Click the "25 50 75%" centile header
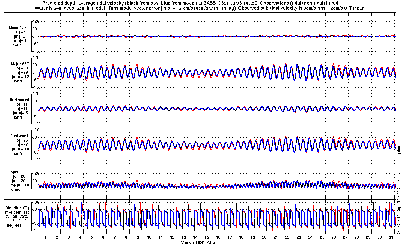Screen dimensions: 404x249 tap(17, 217)
